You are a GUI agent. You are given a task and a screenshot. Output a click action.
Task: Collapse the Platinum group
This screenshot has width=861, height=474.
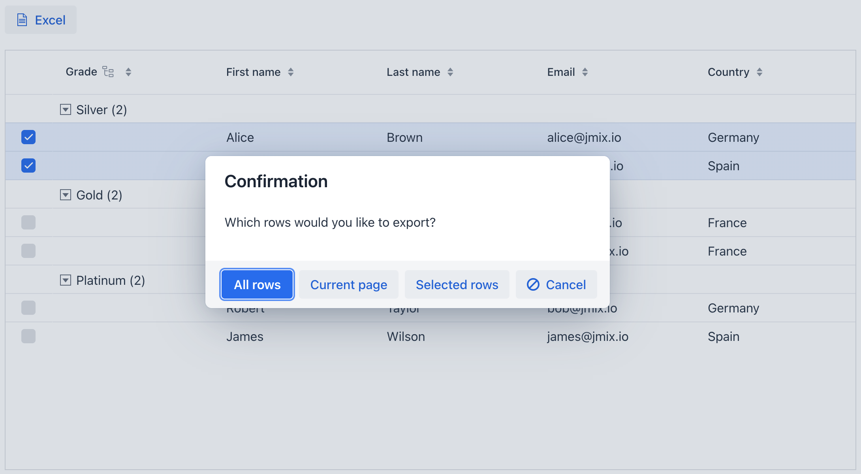[65, 280]
